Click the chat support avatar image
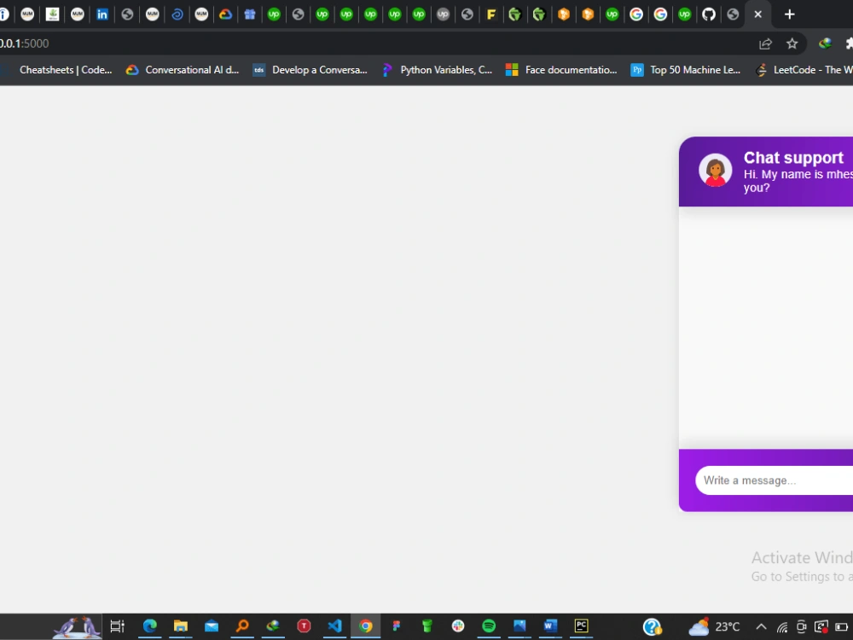This screenshot has height=640, width=853. click(715, 171)
